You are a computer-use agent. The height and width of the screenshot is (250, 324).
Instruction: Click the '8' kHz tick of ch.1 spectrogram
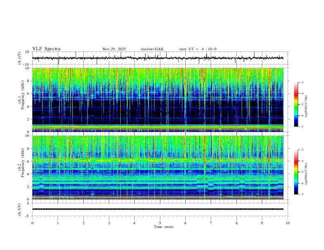point(28,81)
